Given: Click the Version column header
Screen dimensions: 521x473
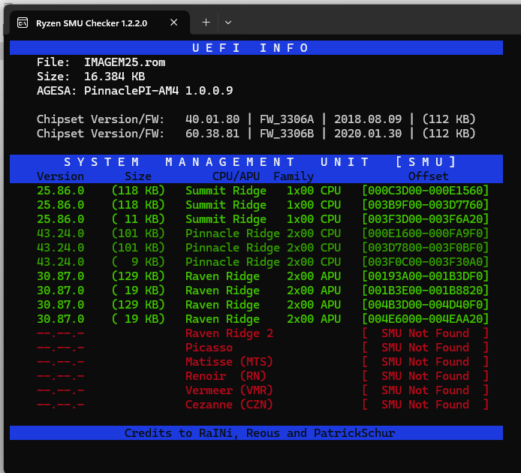Looking at the screenshot, I should pos(61,176).
